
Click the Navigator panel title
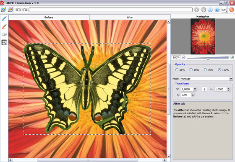pyautogui.click(x=203, y=16)
